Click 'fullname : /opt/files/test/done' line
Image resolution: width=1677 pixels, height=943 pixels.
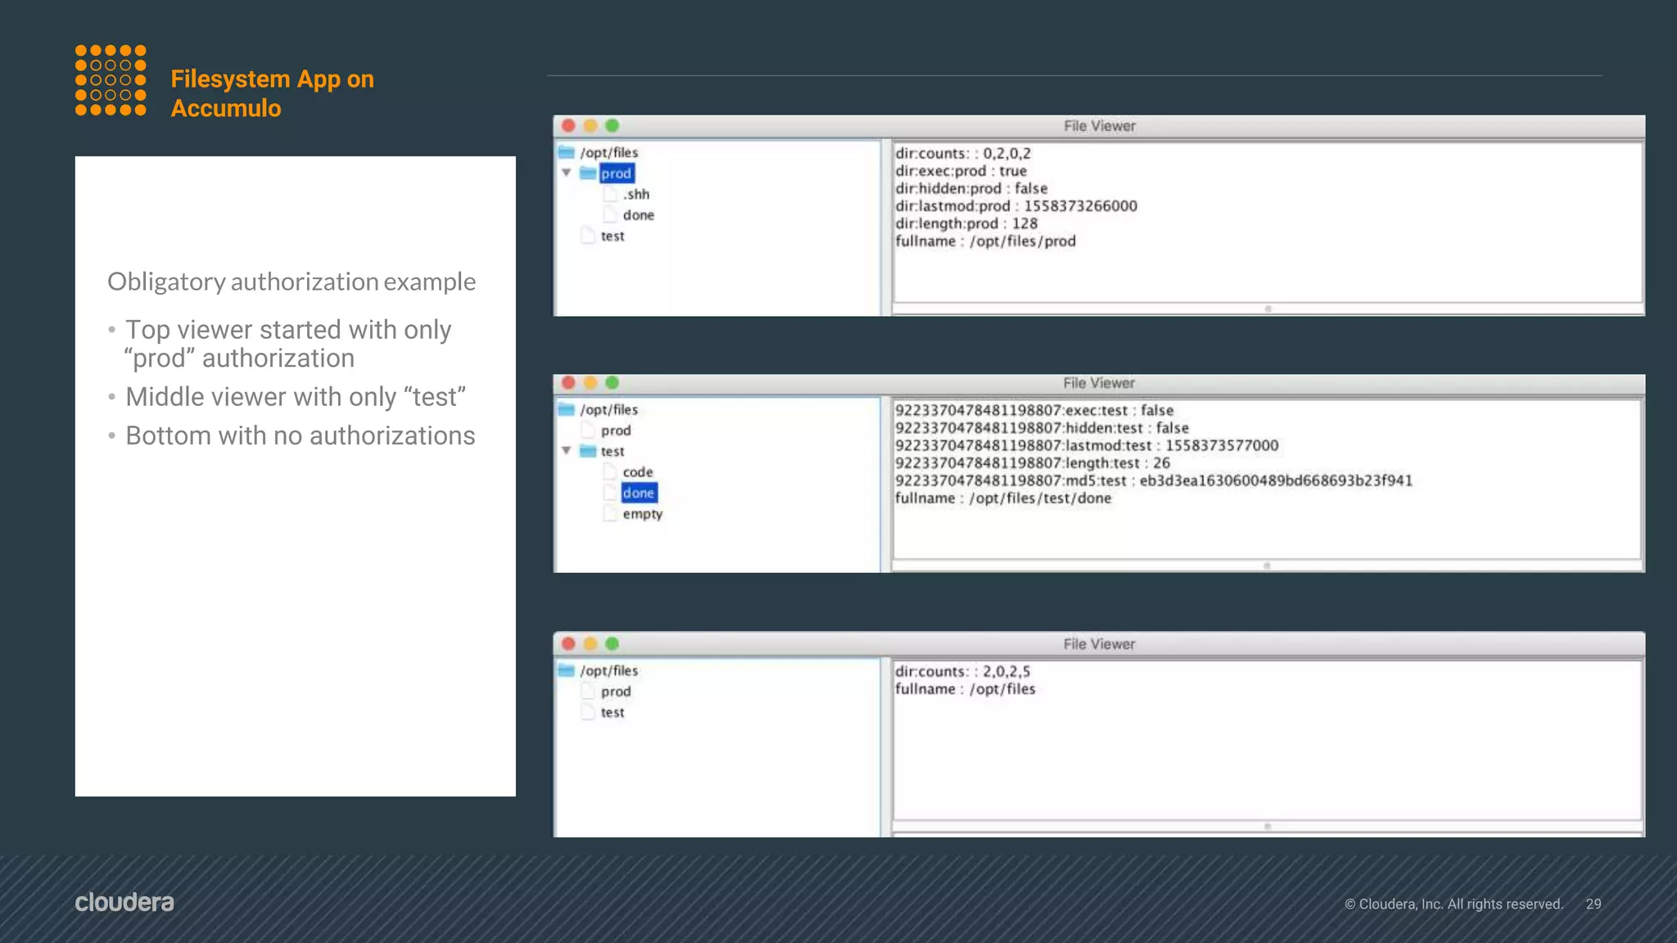pos(1003,498)
